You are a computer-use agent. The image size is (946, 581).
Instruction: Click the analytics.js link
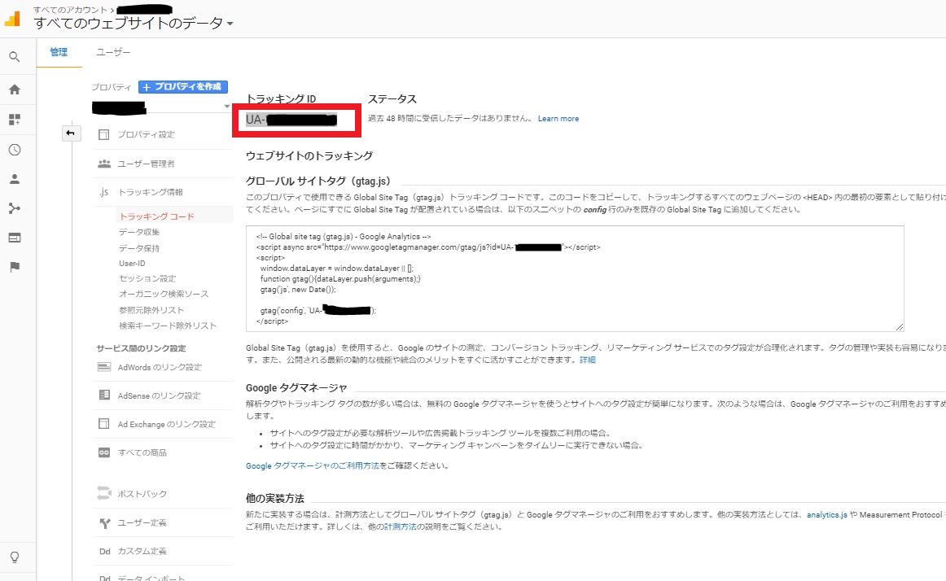826,514
